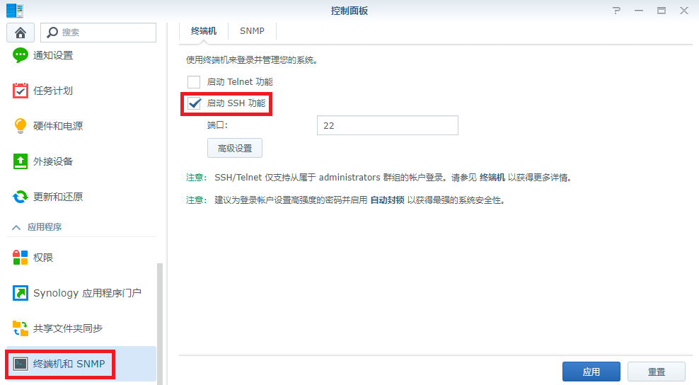Viewport: 699px width, 385px height.
Task: Click the SSH port number field
Action: pyautogui.click(x=387, y=125)
